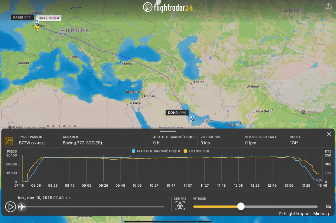The height and width of the screenshot is (223, 336).
Task: Click the center-on-aircraft icon
Action: coord(180,206)
